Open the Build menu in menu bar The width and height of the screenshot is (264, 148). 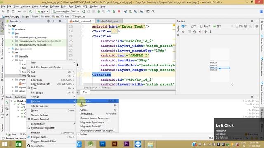click(64, 7)
